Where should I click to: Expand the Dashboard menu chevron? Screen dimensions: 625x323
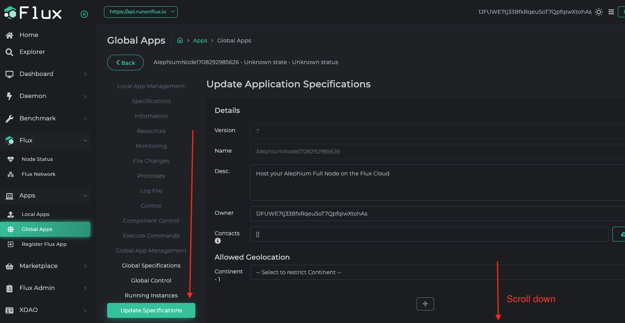tap(85, 74)
